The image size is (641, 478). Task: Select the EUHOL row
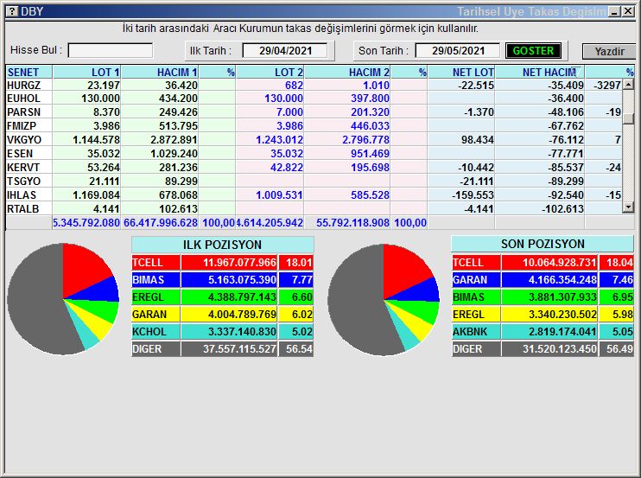click(x=314, y=99)
